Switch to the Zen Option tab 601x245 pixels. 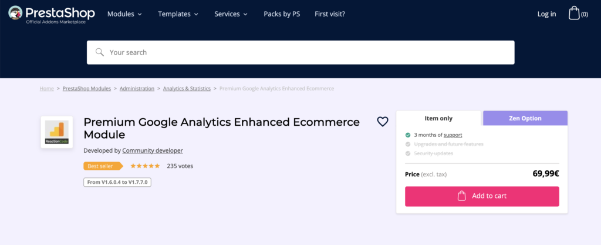tap(525, 119)
